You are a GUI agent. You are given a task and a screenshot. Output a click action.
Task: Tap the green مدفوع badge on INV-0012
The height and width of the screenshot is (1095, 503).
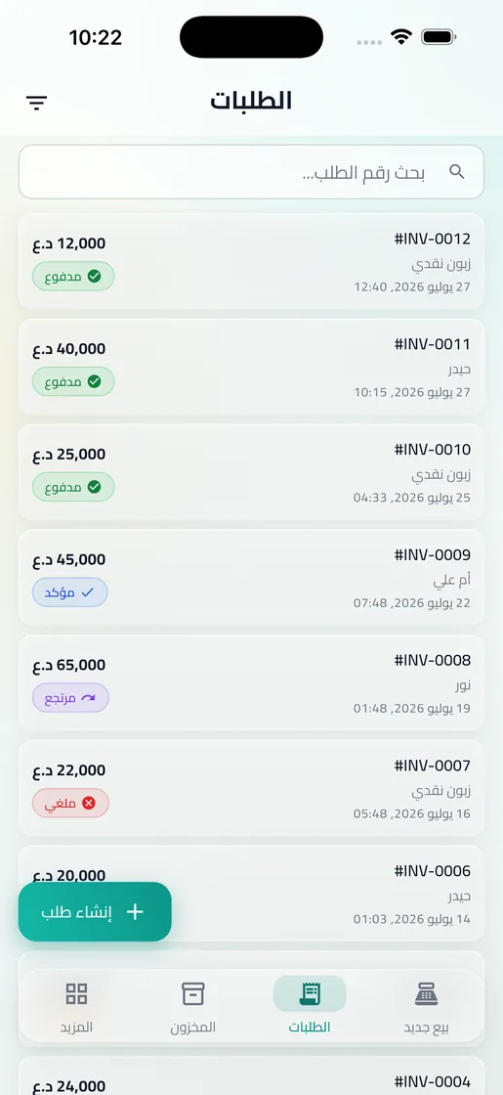click(x=73, y=276)
